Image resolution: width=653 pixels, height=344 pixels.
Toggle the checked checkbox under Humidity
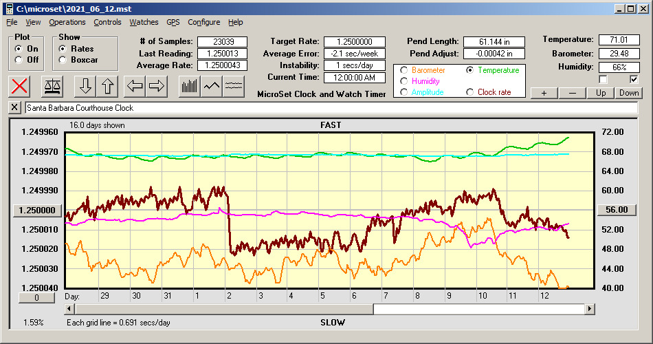tap(634, 79)
